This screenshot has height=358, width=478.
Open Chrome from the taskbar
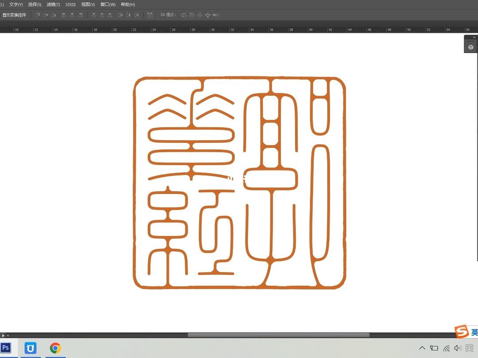tap(55, 348)
